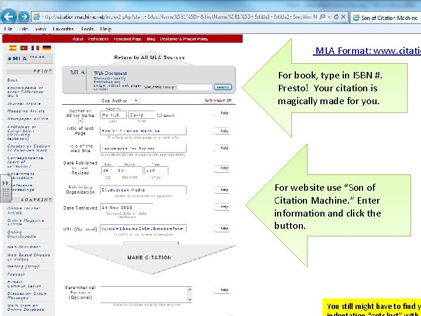This screenshot has width=421, height=316.
Task: Open the Facebook Page link
Action: [x=127, y=39]
